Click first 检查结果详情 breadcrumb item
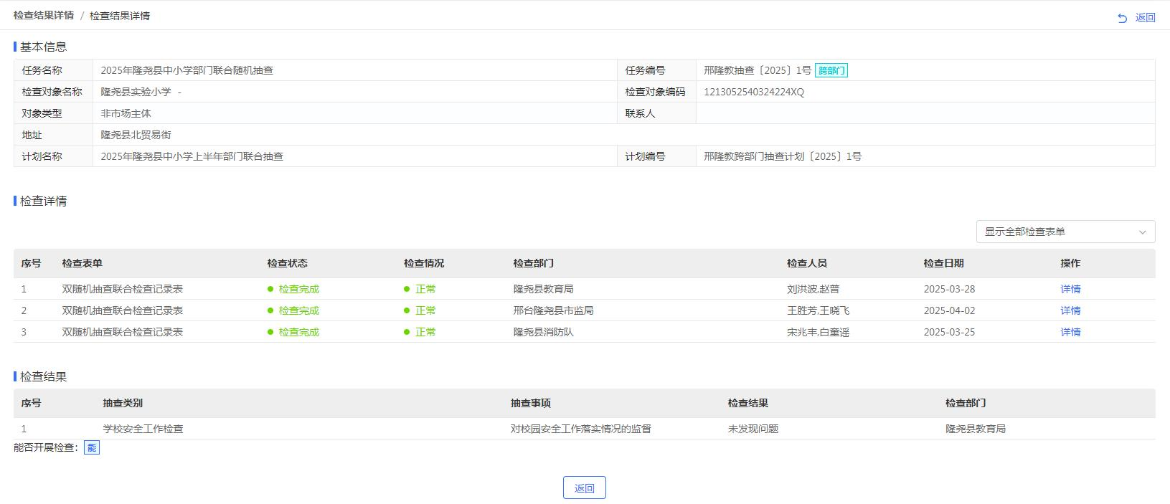 click(x=43, y=15)
